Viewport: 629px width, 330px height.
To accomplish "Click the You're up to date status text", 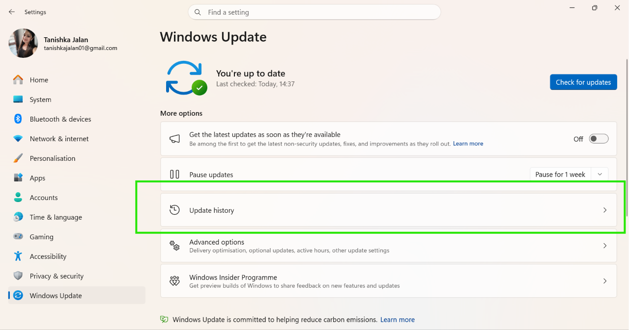I will 251,74.
